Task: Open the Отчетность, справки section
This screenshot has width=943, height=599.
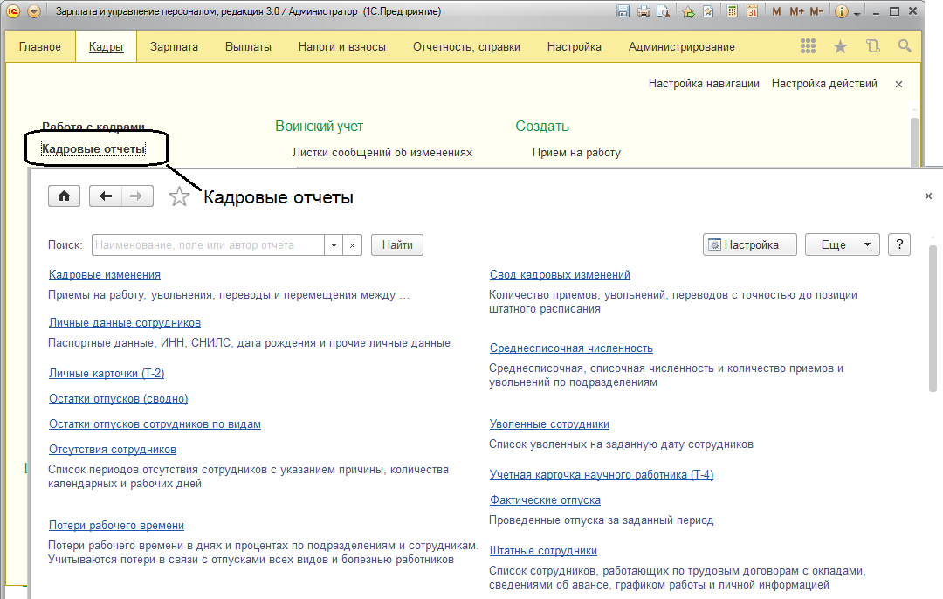Action: 466,47
